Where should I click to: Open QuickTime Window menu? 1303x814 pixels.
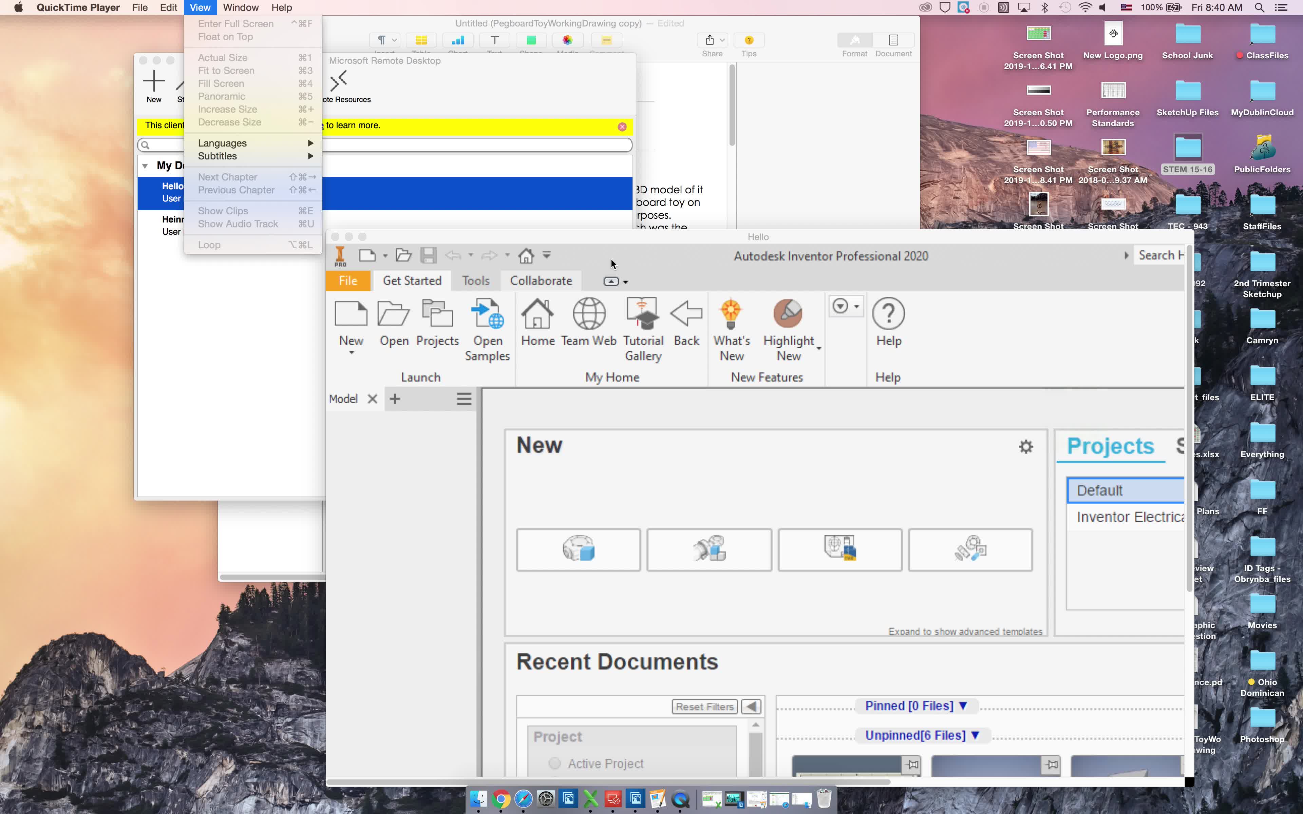pos(241,7)
